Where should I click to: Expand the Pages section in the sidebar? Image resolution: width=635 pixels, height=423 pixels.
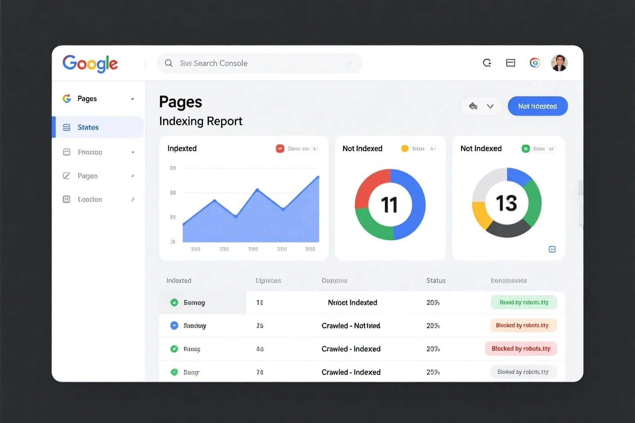[x=132, y=99]
